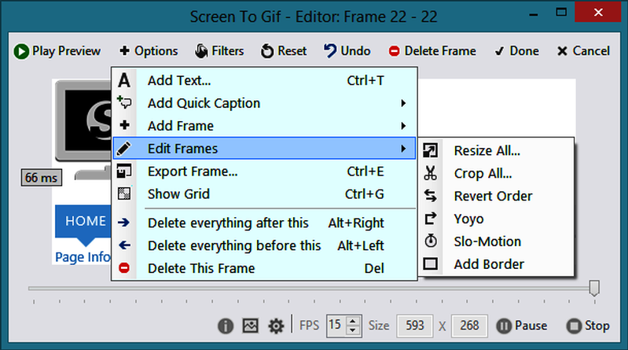The width and height of the screenshot is (628, 350).
Task: Click the image icon beside the gear
Action: coord(250,326)
